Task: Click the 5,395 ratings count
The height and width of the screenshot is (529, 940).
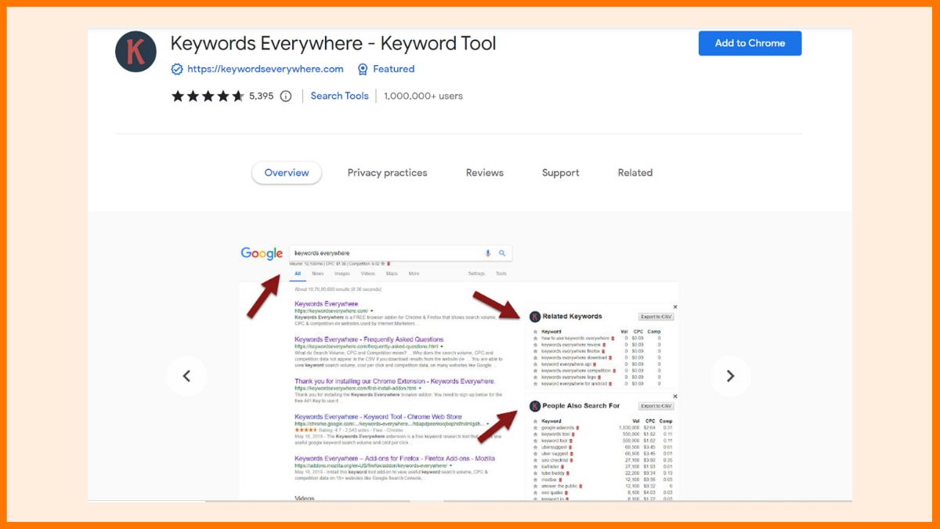Action: [x=262, y=96]
